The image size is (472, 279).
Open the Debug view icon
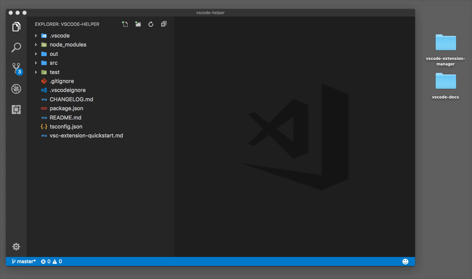(x=16, y=89)
